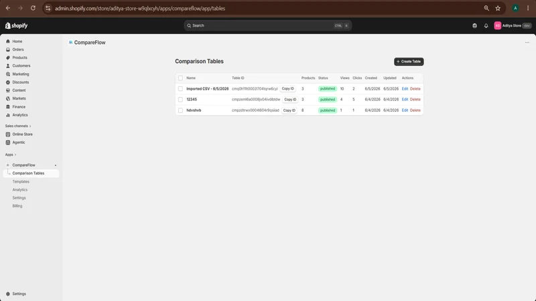Open CompareFlow Analytics sub-item
Screen dimensions: 536x301
coord(20,190)
